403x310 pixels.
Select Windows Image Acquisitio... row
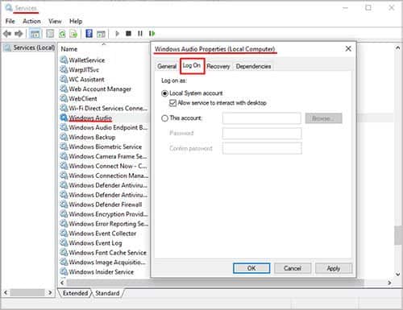(104, 262)
